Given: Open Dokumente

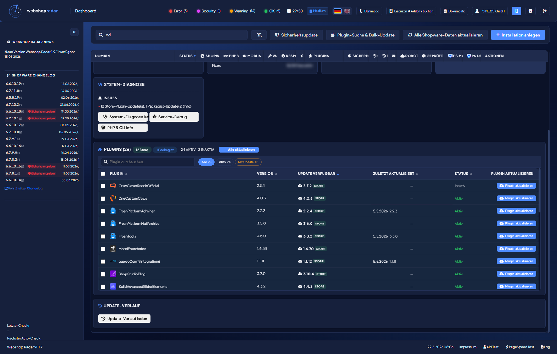Looking at the screenshot, I should point(454,11).
